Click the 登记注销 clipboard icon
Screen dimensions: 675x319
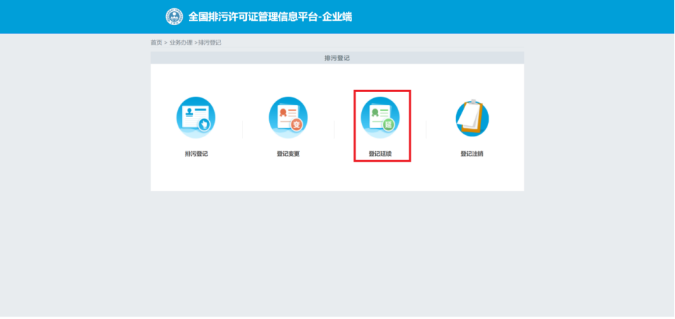tap(472, 118)
